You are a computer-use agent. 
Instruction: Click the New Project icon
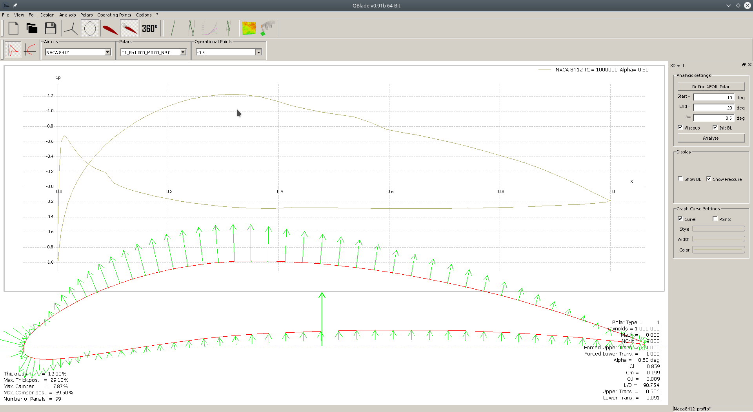point(13,28)
